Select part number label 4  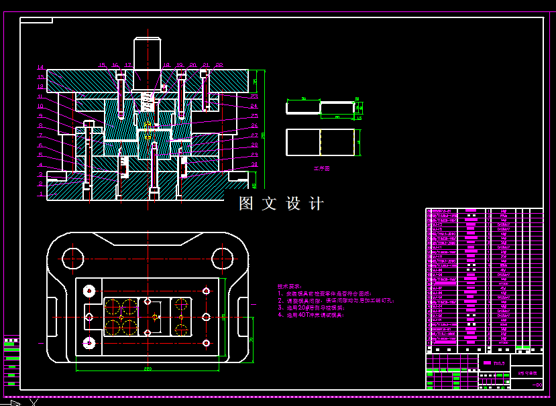41,165
